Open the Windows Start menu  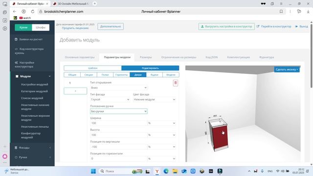point(93,171)
